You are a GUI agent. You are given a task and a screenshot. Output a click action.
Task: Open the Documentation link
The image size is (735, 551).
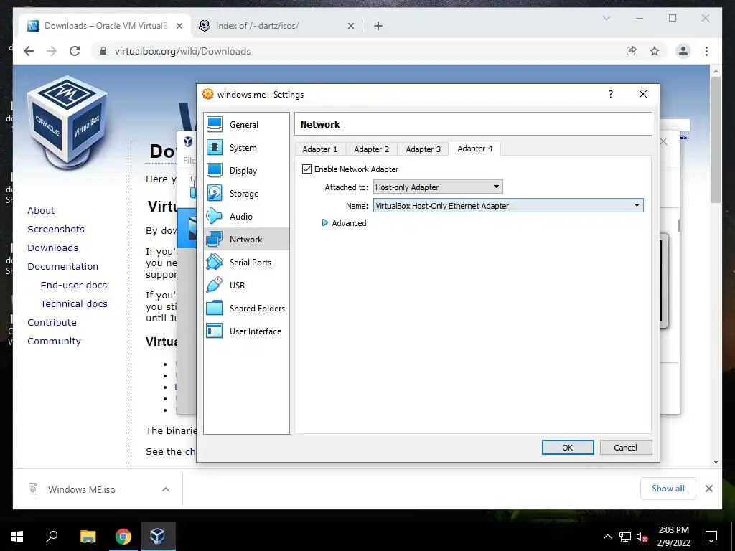pyautogui.click(x=63, y=267)
